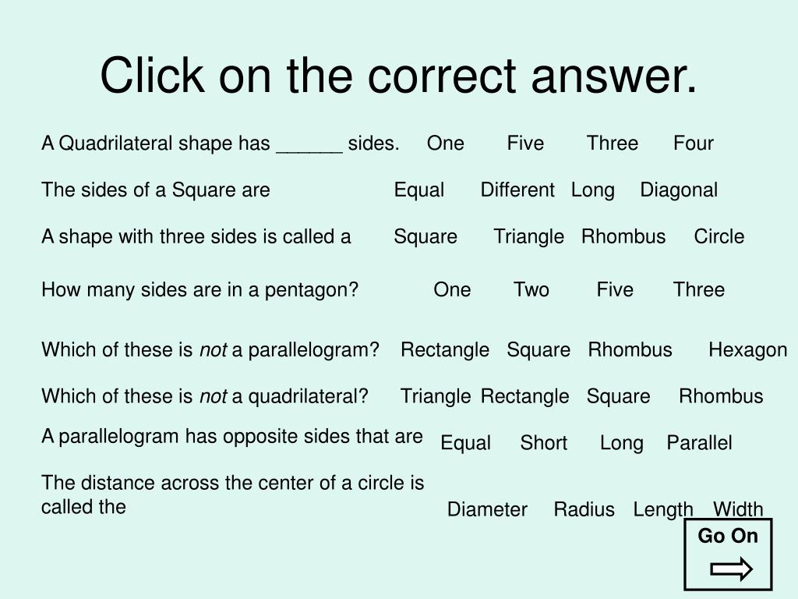Click the Go On arrow icon
The image size is (798, 599).
point(731,569)
